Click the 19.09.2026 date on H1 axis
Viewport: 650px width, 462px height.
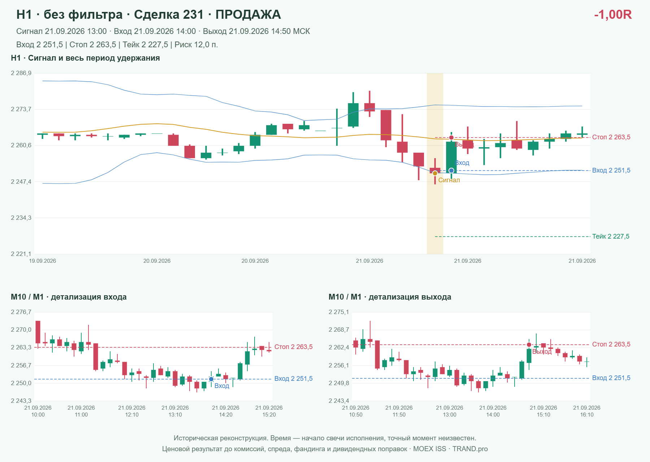point(43,261)
